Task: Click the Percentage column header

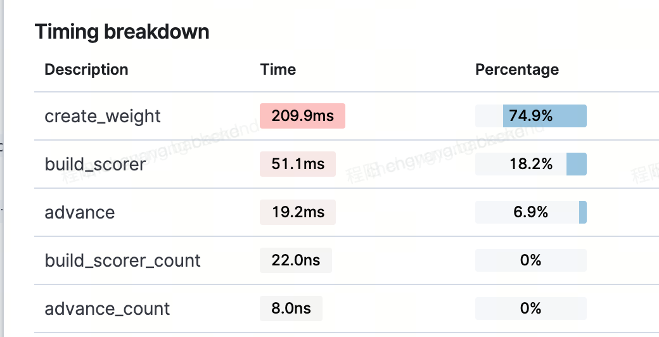Action: click(517, 69)
